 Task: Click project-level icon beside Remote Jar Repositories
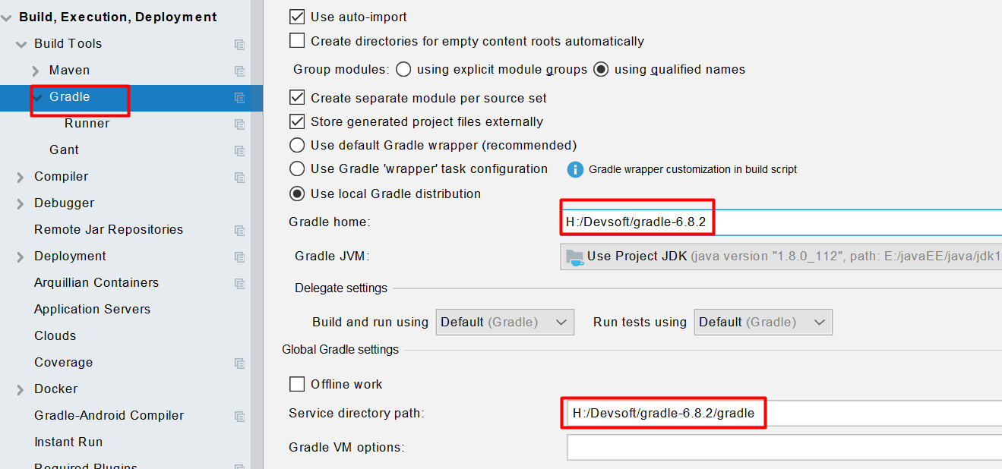(240, 231)
